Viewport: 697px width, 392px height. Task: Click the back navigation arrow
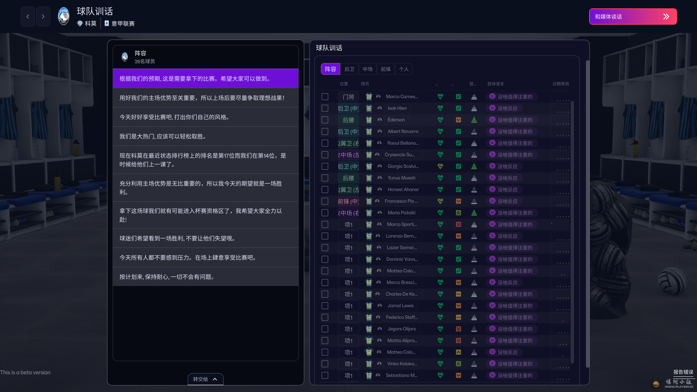pyautogui.click(x=28, y=16)
